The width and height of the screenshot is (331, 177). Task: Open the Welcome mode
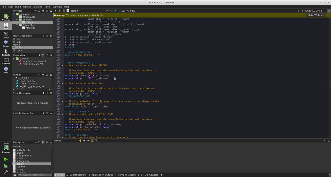[x=6, y=17]
